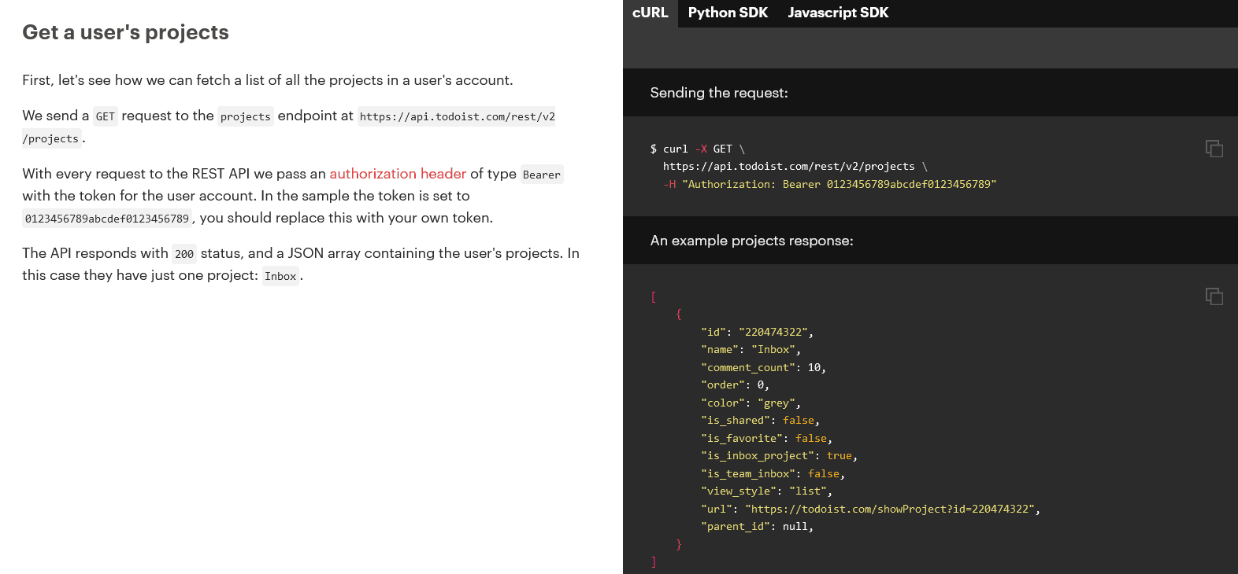Click "An example projects response:" header
1238x574 pixels.
point(751,241)
